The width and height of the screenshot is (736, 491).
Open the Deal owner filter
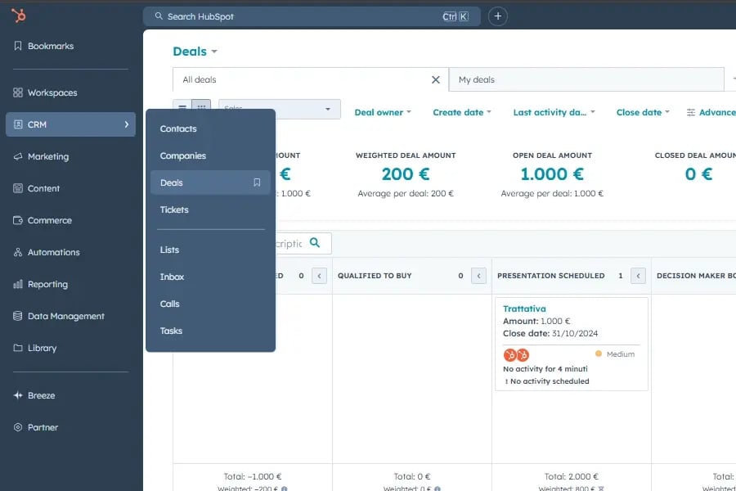[x=383, y=112]
